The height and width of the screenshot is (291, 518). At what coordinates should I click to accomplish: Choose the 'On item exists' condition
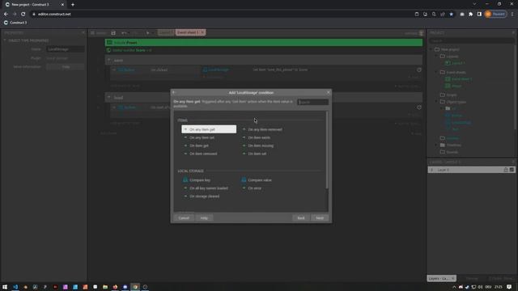click(257, 137)
